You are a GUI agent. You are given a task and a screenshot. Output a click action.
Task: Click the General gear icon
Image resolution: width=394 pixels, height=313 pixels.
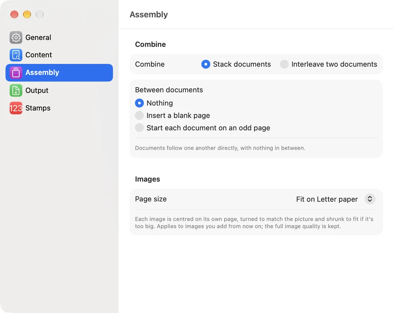[16, 38]
